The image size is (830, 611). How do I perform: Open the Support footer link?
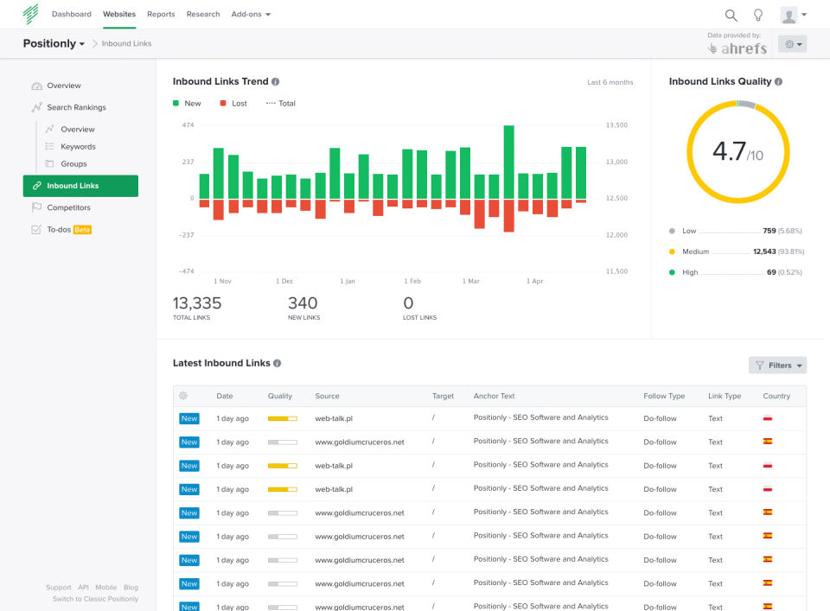59,588
